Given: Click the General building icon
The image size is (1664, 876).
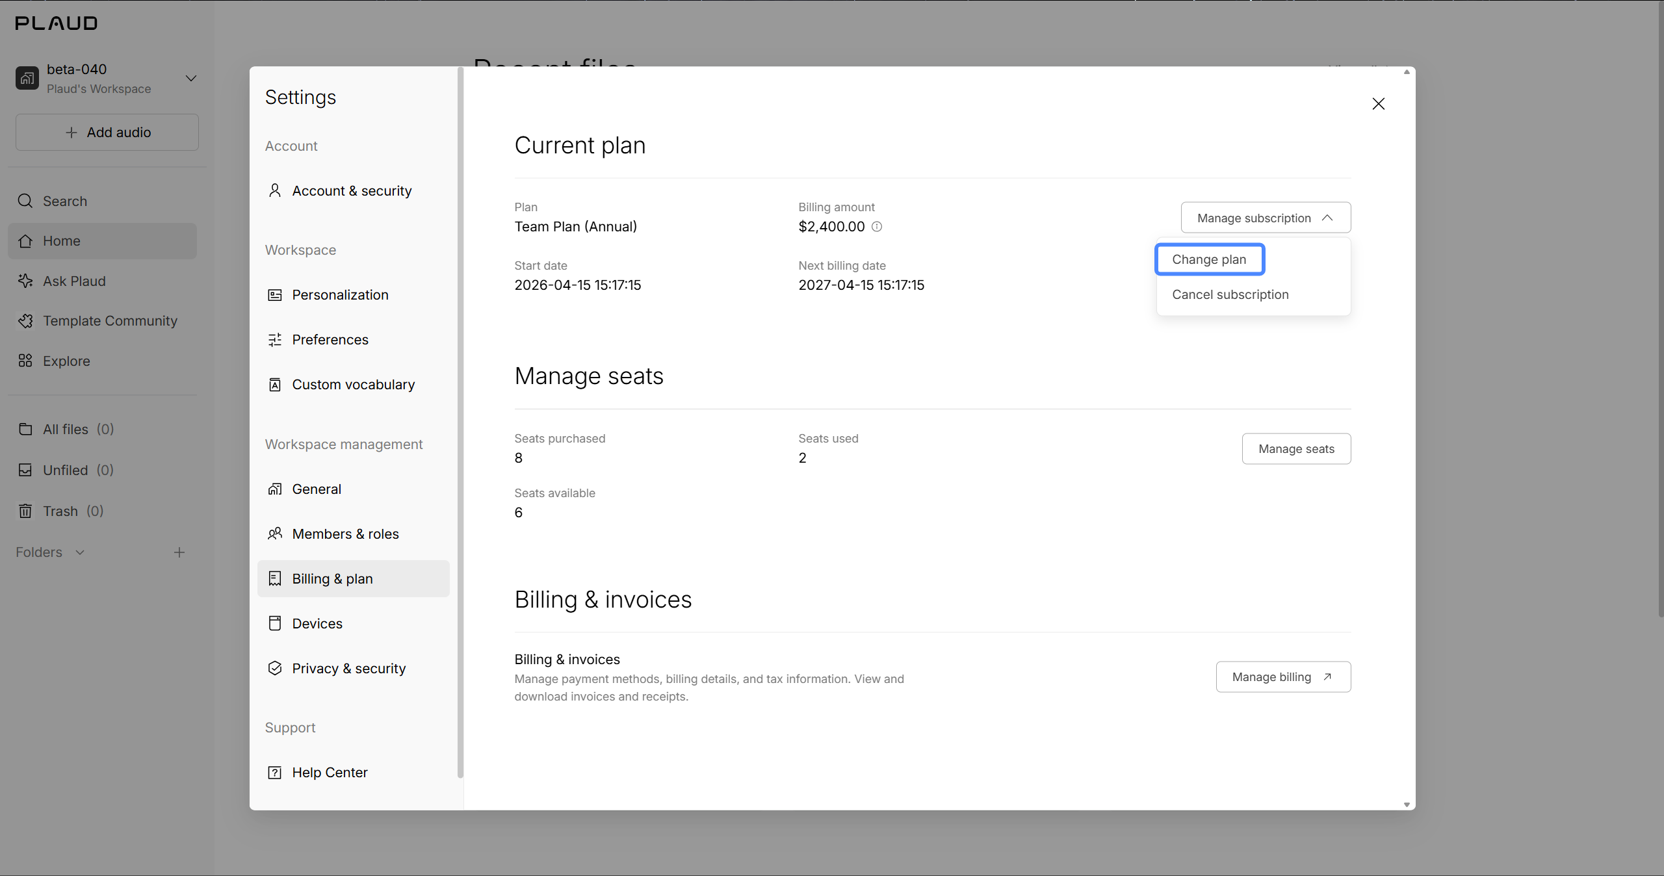Looking at the screenshot, I should point(275,489).
